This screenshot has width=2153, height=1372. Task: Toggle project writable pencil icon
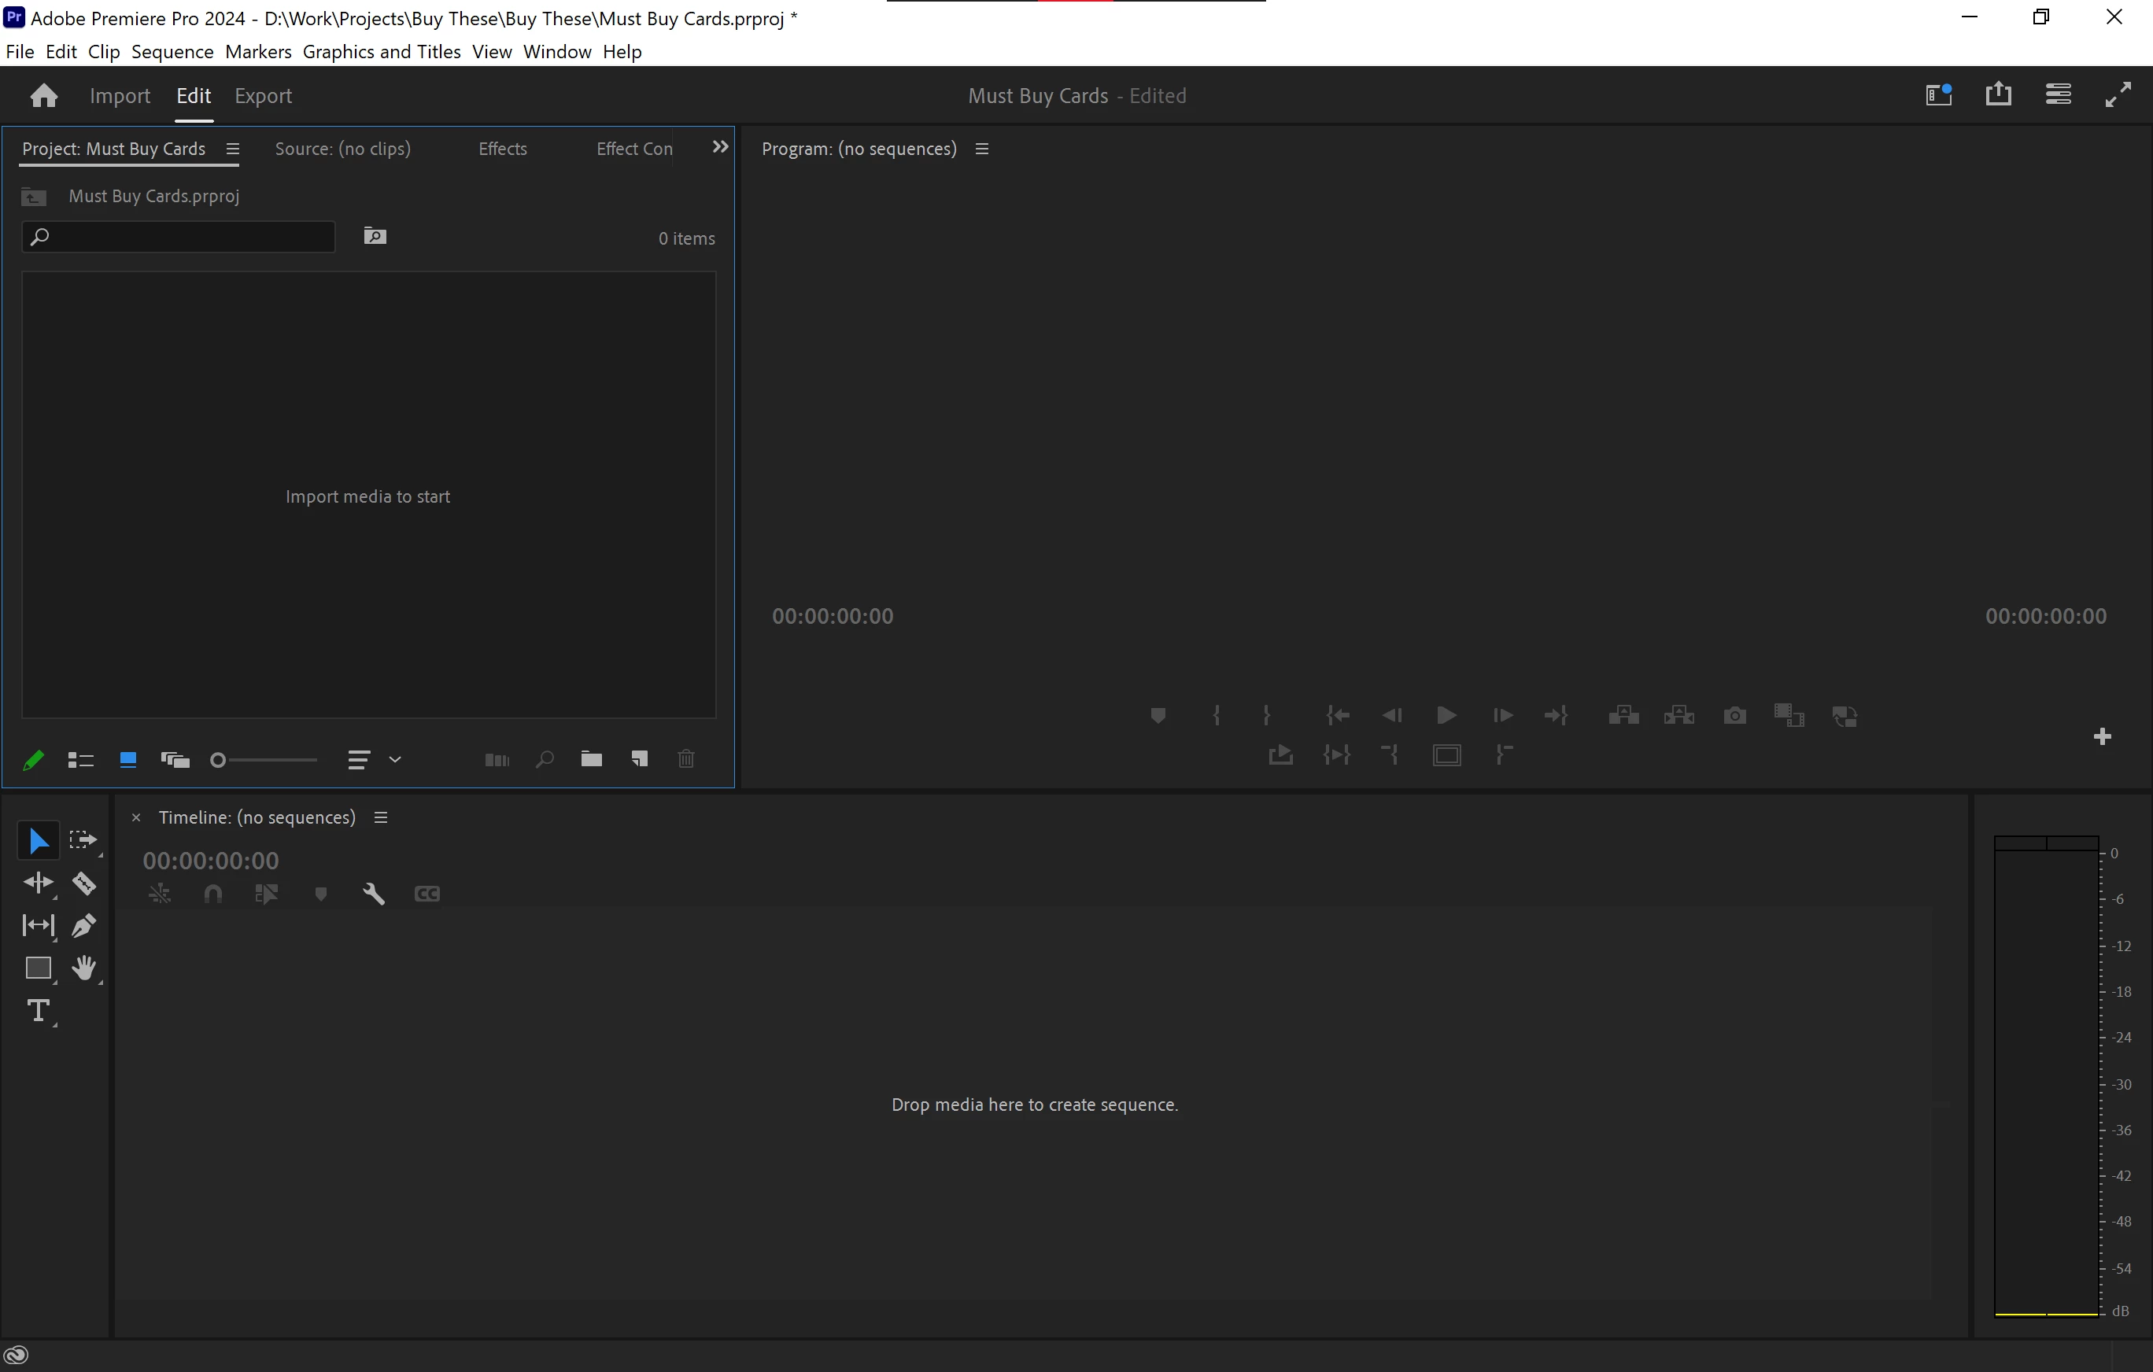(33, 760)
